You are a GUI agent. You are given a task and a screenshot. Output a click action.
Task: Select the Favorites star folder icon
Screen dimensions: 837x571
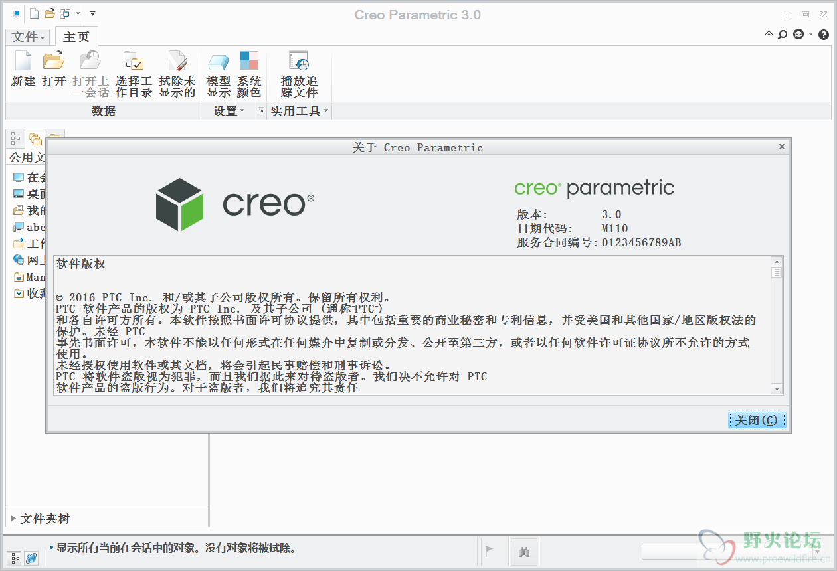pyautogui.click(x=19, y=293)
